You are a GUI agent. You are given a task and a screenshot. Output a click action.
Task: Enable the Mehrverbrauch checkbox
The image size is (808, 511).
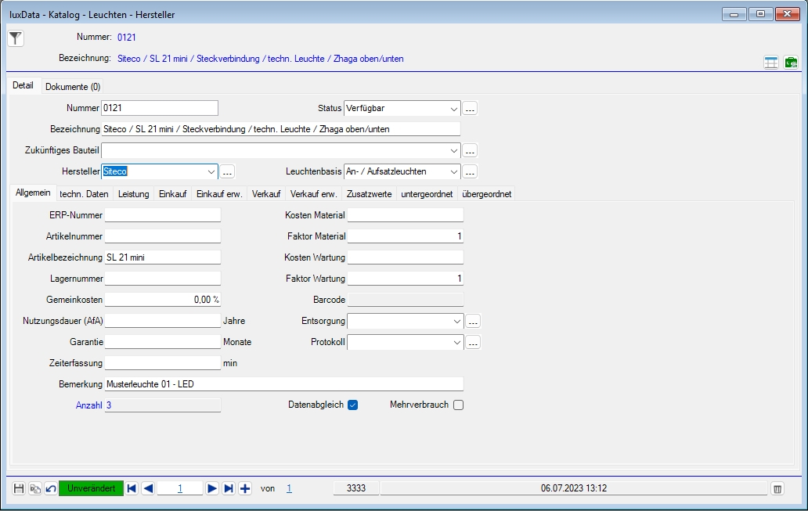click(458, 405)
